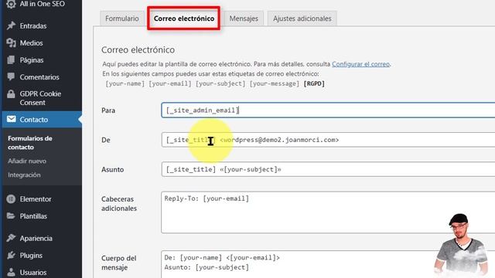Click the All in One SEO gear icon
Viewport: 495px width, 278px height.
point(11,4)
